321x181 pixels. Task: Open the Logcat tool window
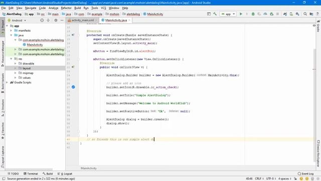65,173
